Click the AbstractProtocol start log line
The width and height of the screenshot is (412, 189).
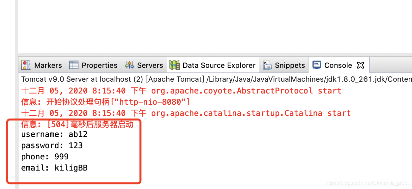(181, 91)
